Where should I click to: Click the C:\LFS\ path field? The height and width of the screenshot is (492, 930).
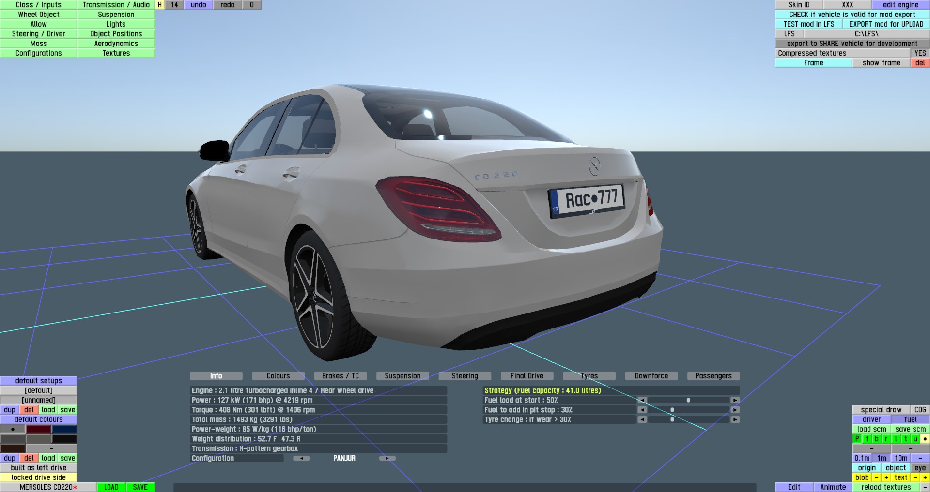coord(867,34)
